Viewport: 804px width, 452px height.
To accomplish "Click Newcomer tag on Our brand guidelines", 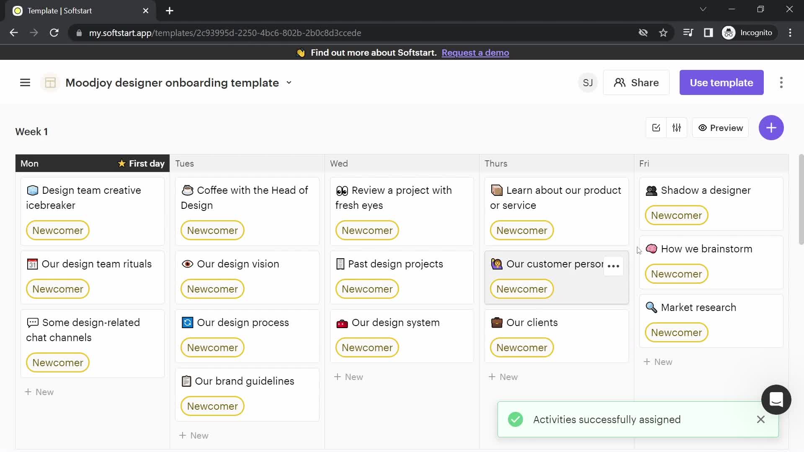I will tap(212, 406).
